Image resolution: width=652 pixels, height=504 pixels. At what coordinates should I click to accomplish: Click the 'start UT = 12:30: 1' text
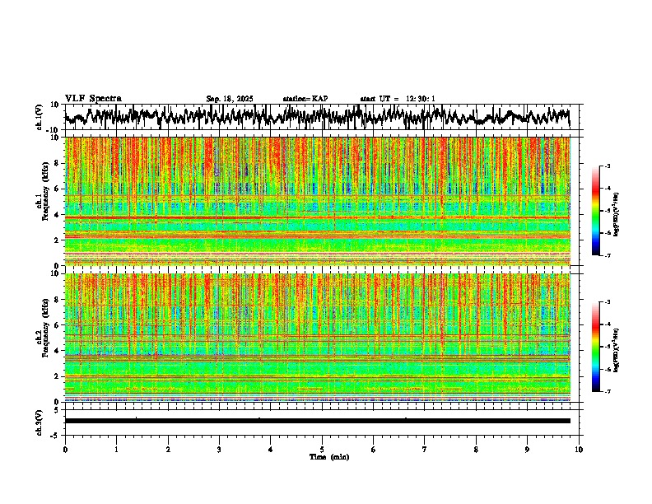[398, 99]
